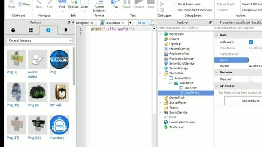Select On All Exceptions radio option
The image size is (262, 147).
point(175,4)
